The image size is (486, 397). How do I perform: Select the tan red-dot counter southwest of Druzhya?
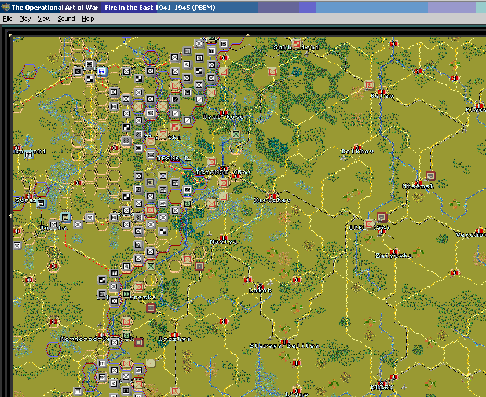[151, 363]
